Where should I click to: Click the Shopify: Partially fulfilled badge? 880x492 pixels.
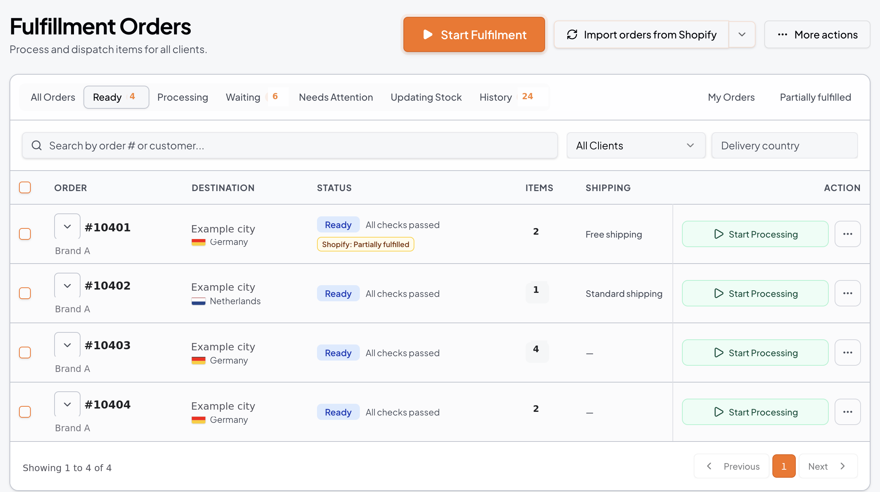point(365,244)
